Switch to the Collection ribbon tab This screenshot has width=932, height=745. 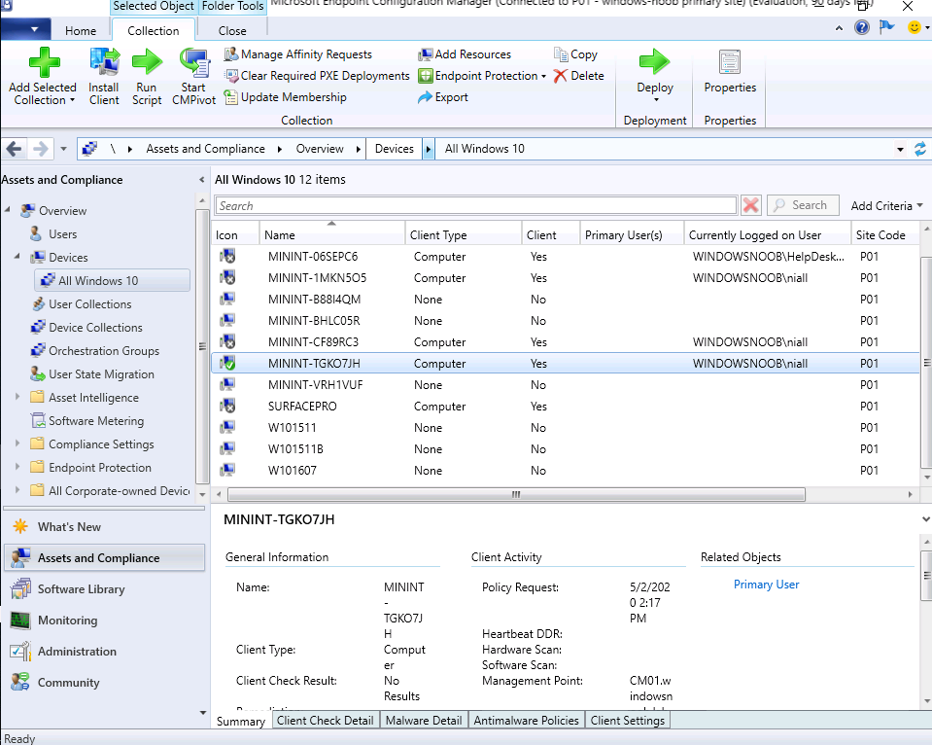coord(154,31)
